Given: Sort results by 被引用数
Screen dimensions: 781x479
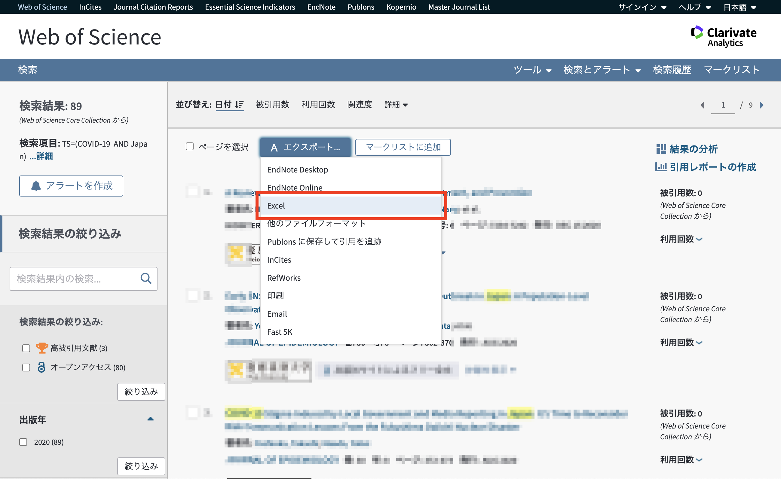Looking at the screenshot, I should [x=272, y=105].
